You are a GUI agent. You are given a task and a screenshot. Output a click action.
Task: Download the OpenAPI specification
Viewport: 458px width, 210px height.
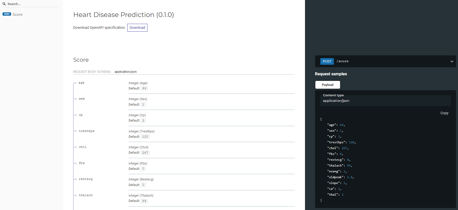pos(137,28)
